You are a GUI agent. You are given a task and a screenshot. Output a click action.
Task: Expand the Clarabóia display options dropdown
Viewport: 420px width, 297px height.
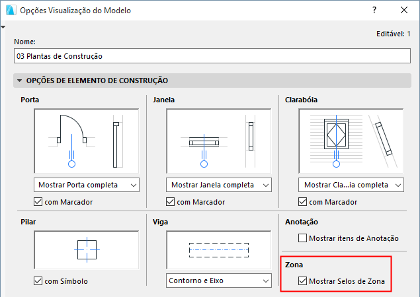(351, 185)
